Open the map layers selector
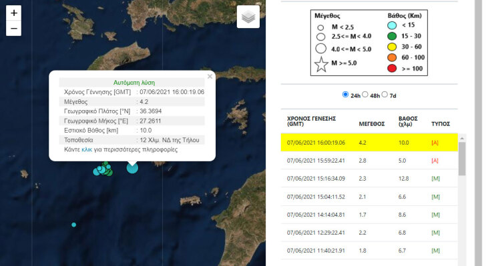 (248, 17)
